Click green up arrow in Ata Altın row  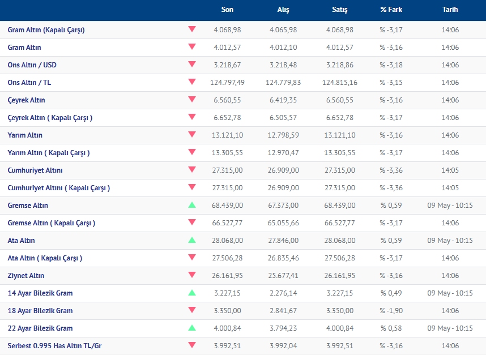pos(192,239)
